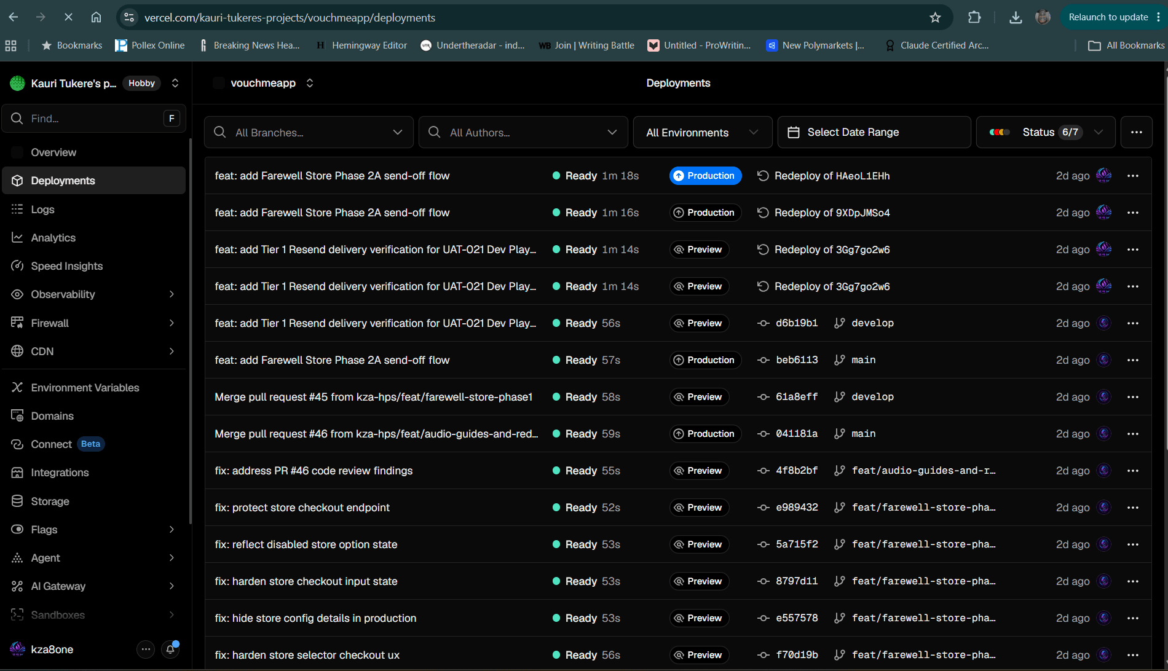The height and width of the screenshot is (671, 1168).
Task: Open Environment Variables settings
Action: pos(94,387)
